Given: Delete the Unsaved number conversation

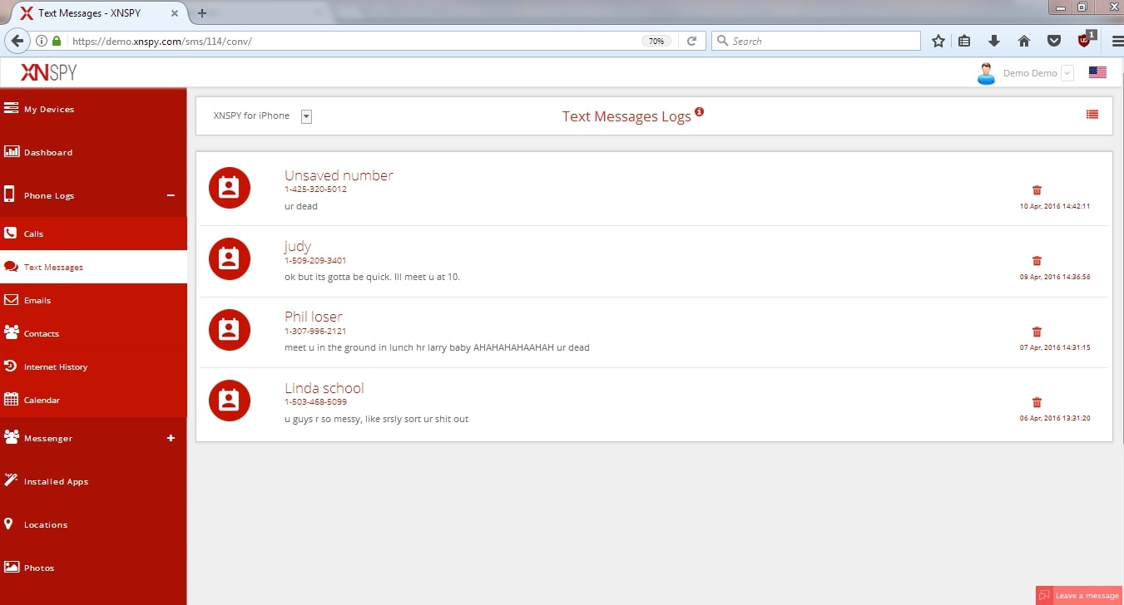Looking at the screenshot, I should point(1037,190).
